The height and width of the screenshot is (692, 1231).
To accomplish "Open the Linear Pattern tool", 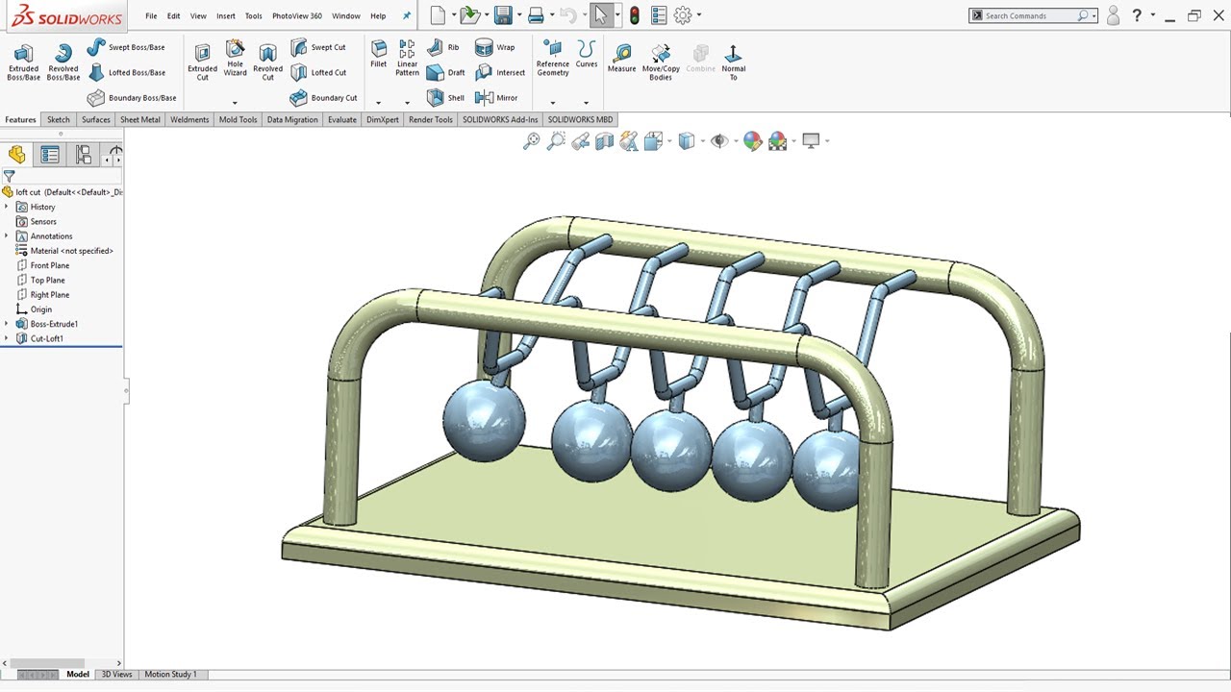I will (407, 59).
